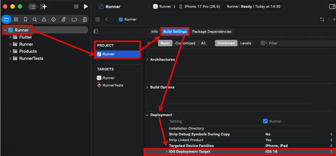Image resolution: width=336 pixels, height=156 pixels.
Task: Collapse the Deployment section
Action: tap(147, 115)
